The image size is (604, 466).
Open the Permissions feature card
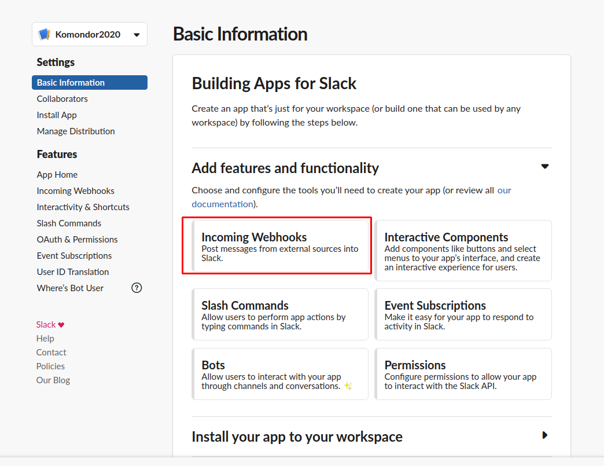tap(463, 374)
